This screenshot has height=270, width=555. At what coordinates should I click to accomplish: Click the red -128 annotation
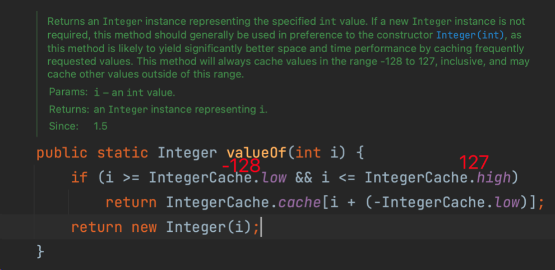pyautogui.click(x=241, y=166)
